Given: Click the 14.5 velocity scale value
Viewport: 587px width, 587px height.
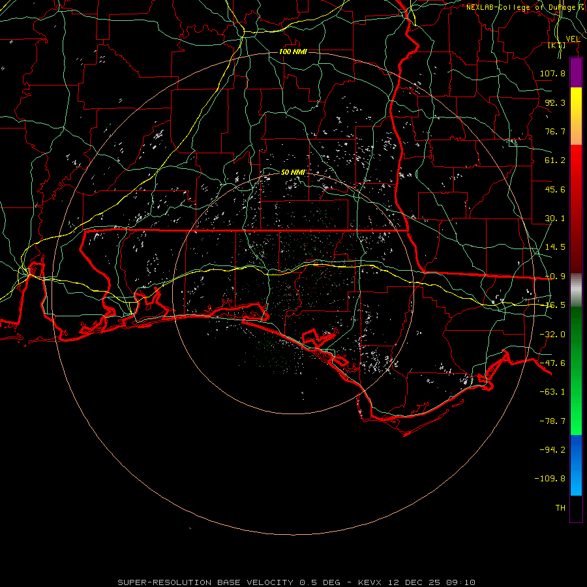Looking at the screenshot, I should (555, 247).
